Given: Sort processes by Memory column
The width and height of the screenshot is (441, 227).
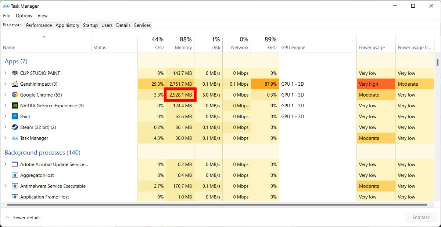Looking at the screenshot, I should 180,44.
